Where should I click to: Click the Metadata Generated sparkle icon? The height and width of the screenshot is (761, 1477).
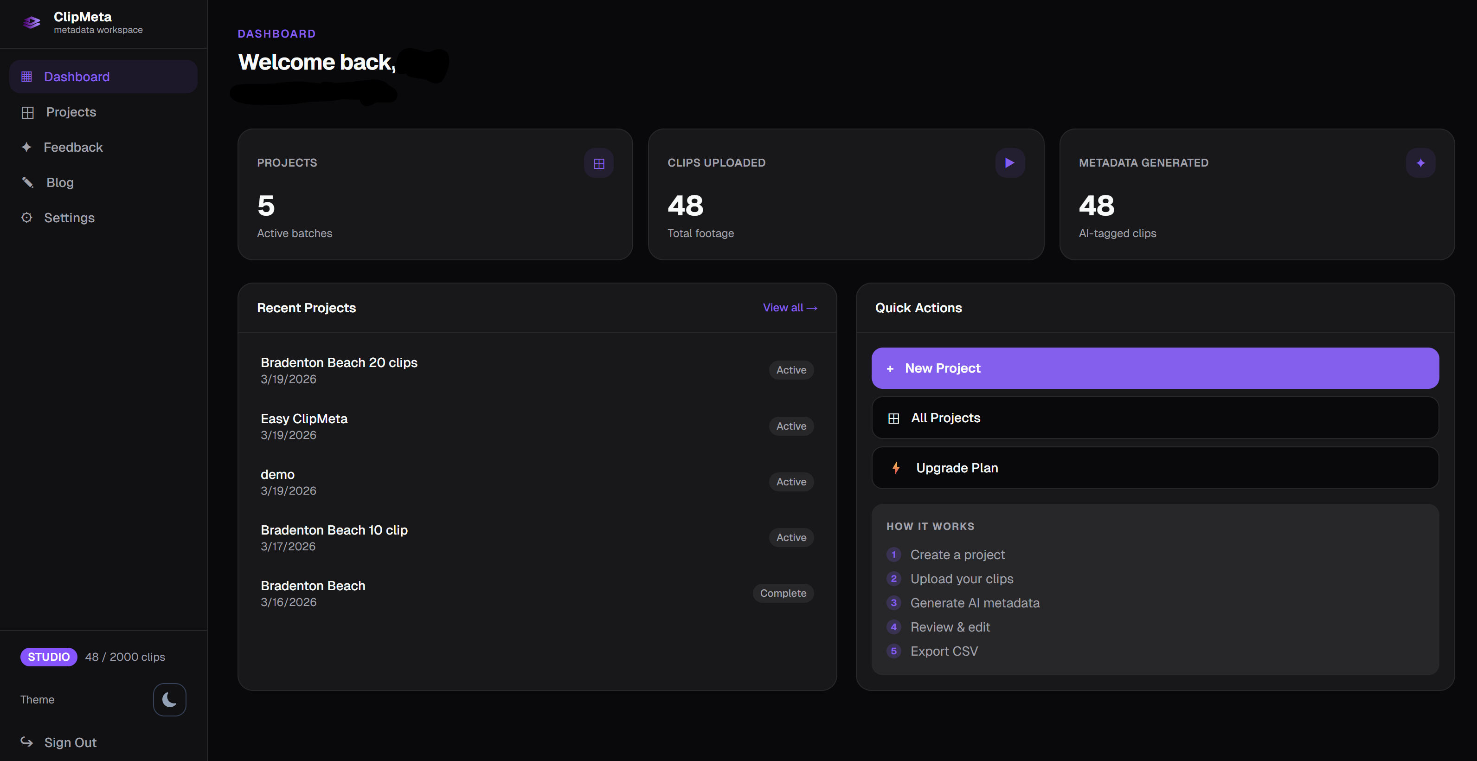tap(1420, 163)
